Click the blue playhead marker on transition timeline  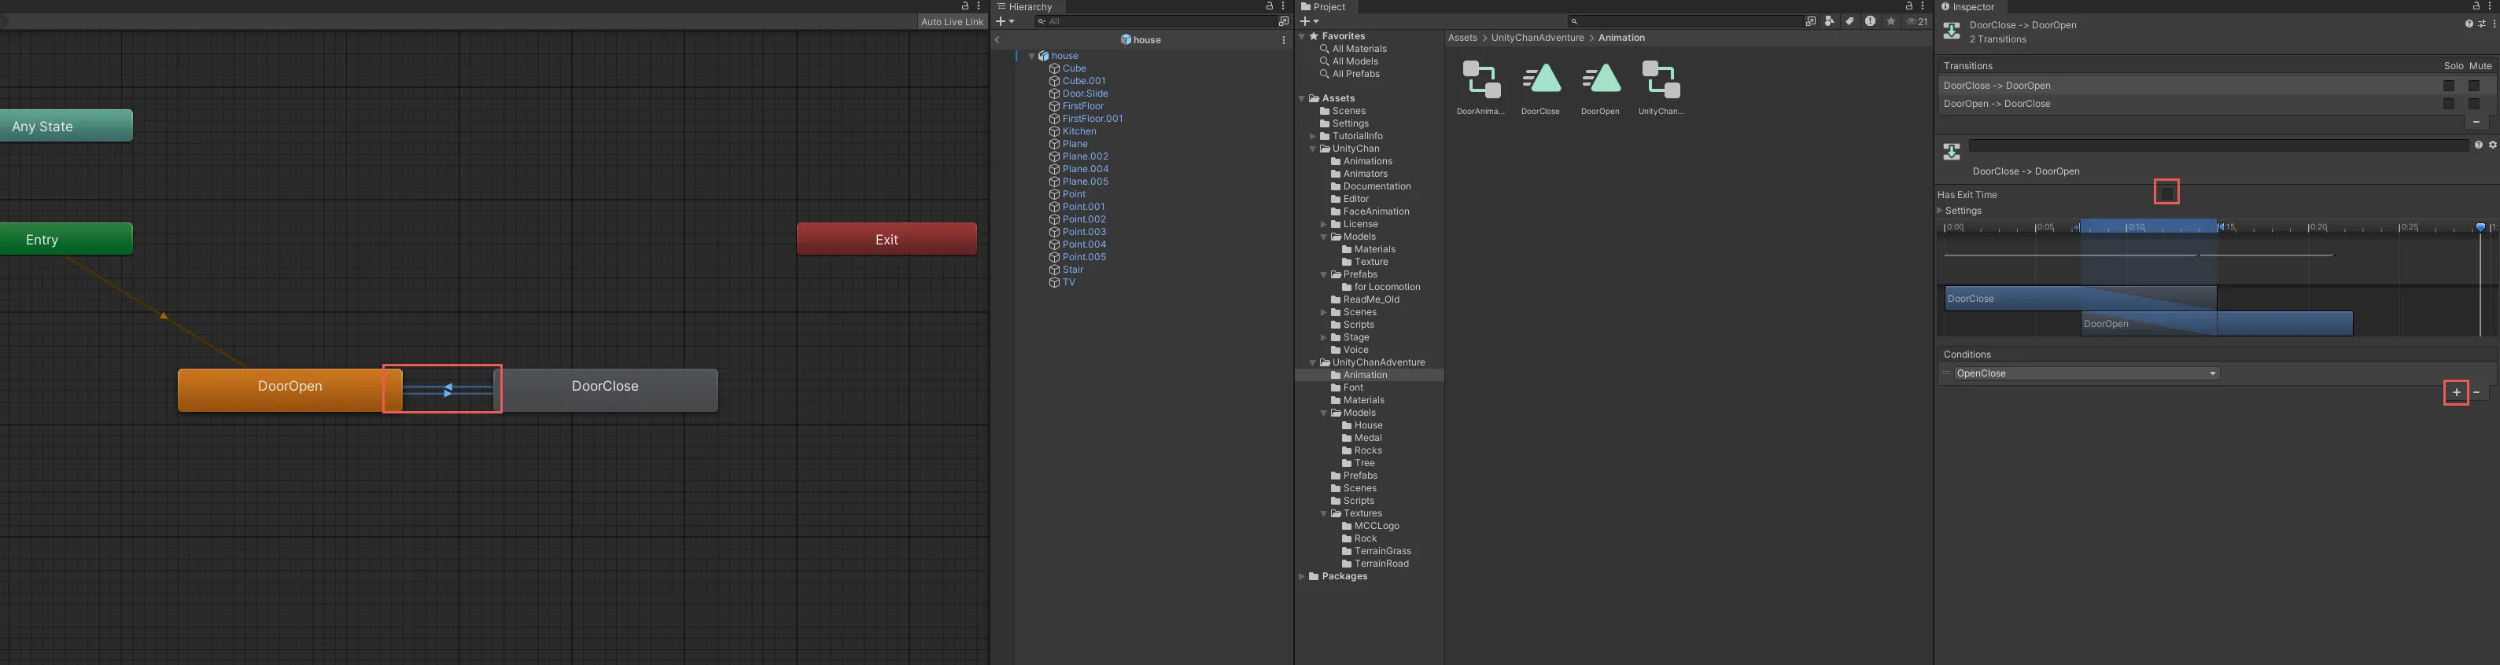2480,228
